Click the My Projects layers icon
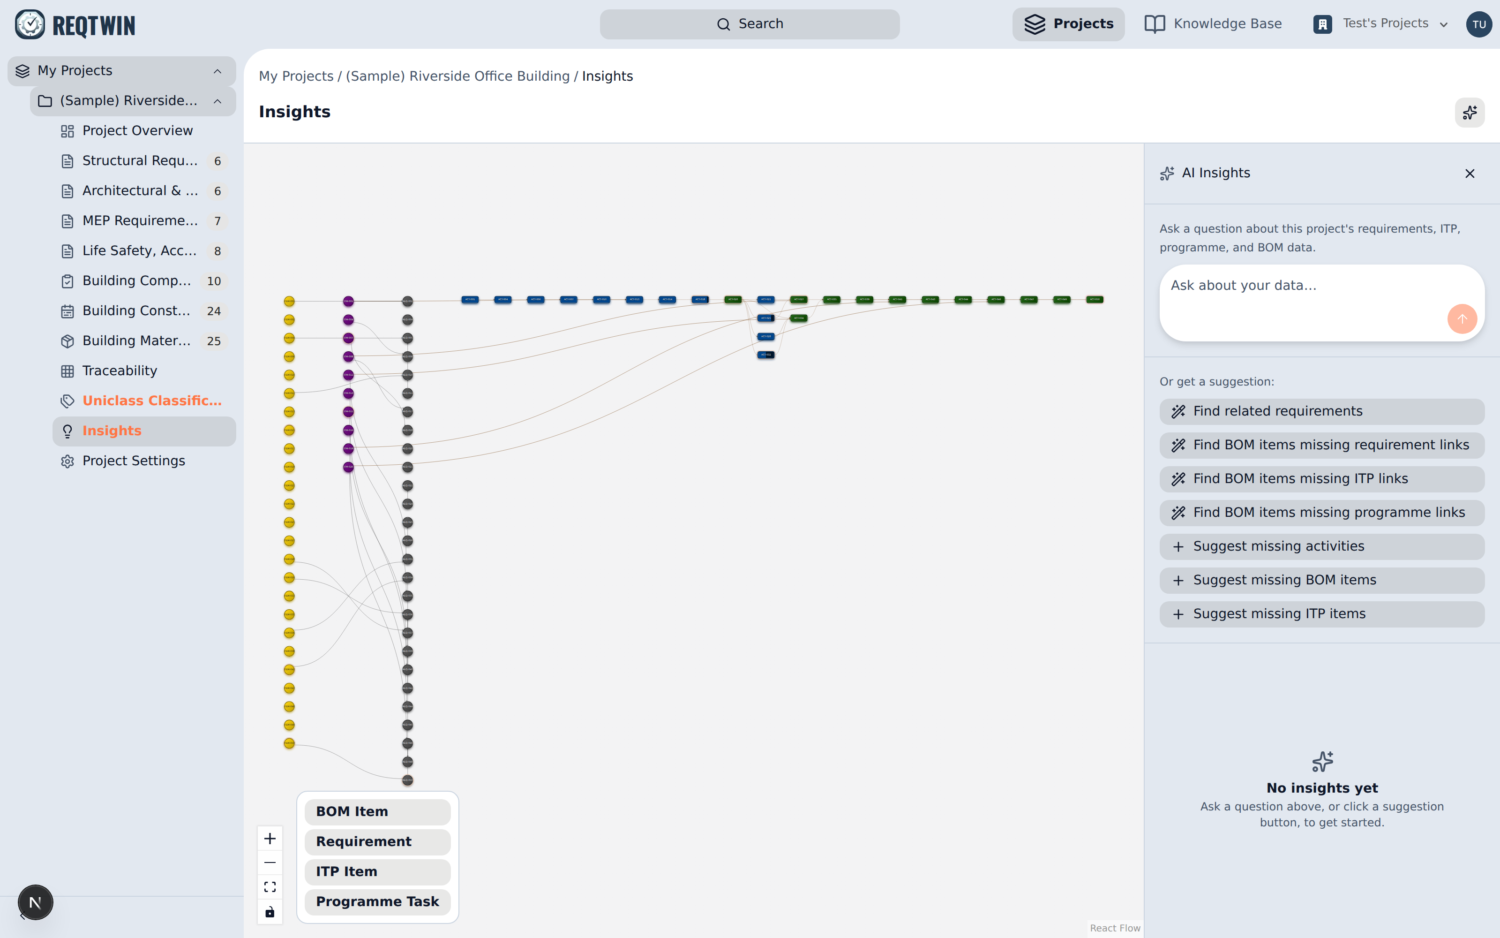The width and height of the screenshot is (1500, 938). (23, 71)
